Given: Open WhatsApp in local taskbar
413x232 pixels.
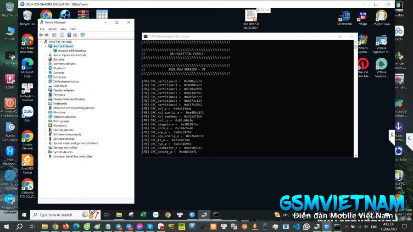Looking at the screenshot, I should point(307,226).
